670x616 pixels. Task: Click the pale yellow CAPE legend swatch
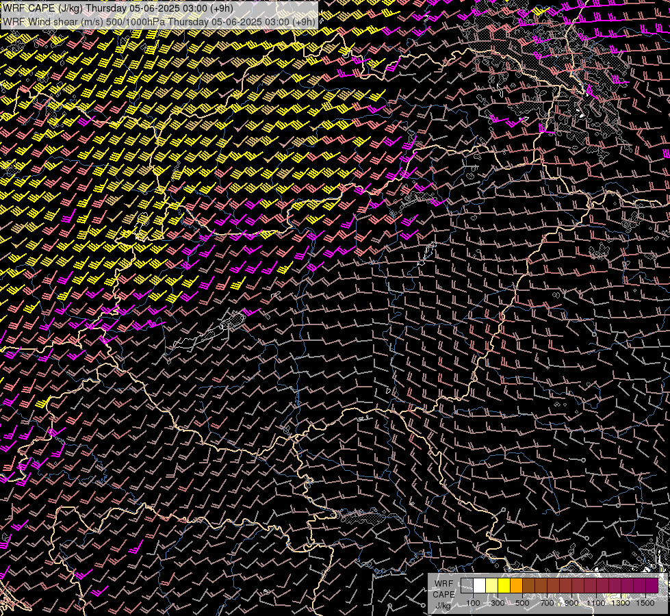[492, 586]
